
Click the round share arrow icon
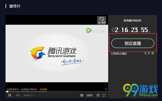click(x=82, y=95)
